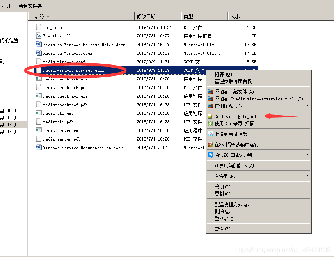Click the Redis on Windows Release Notes.docx icon
Image resolution: width=334 pixels, height=257 pixels.
coord(39,44)
